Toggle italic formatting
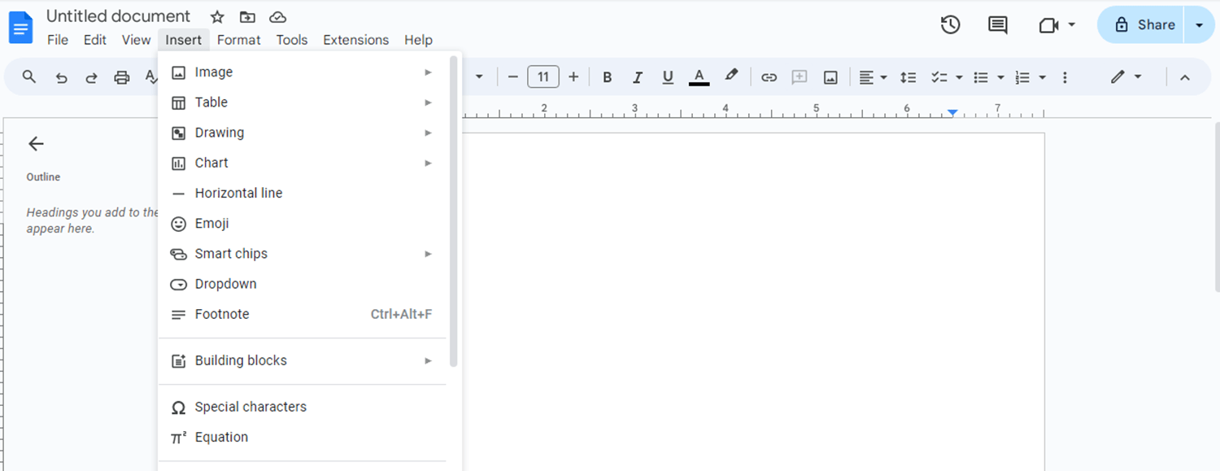This screenshot has width=1220, height=471. point(637,76)
